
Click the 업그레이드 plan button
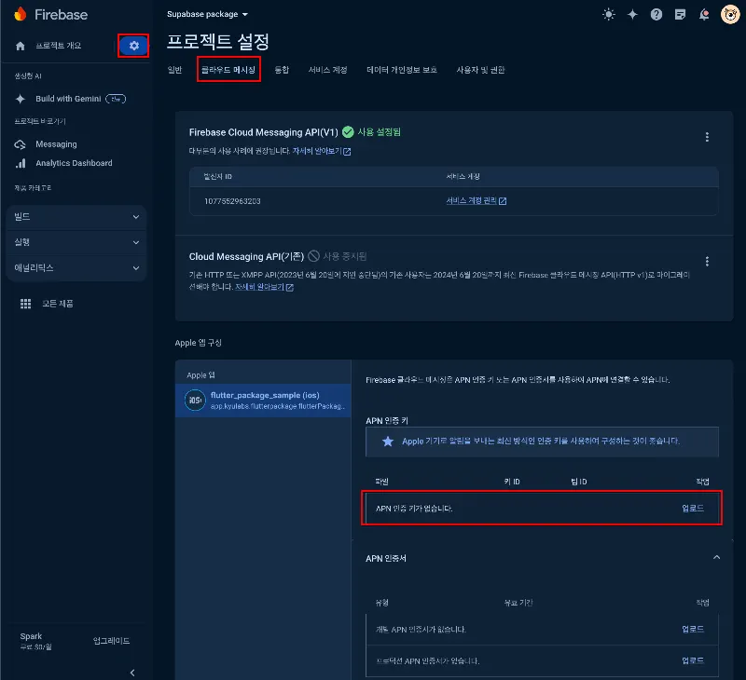click(x=111, y=641)
